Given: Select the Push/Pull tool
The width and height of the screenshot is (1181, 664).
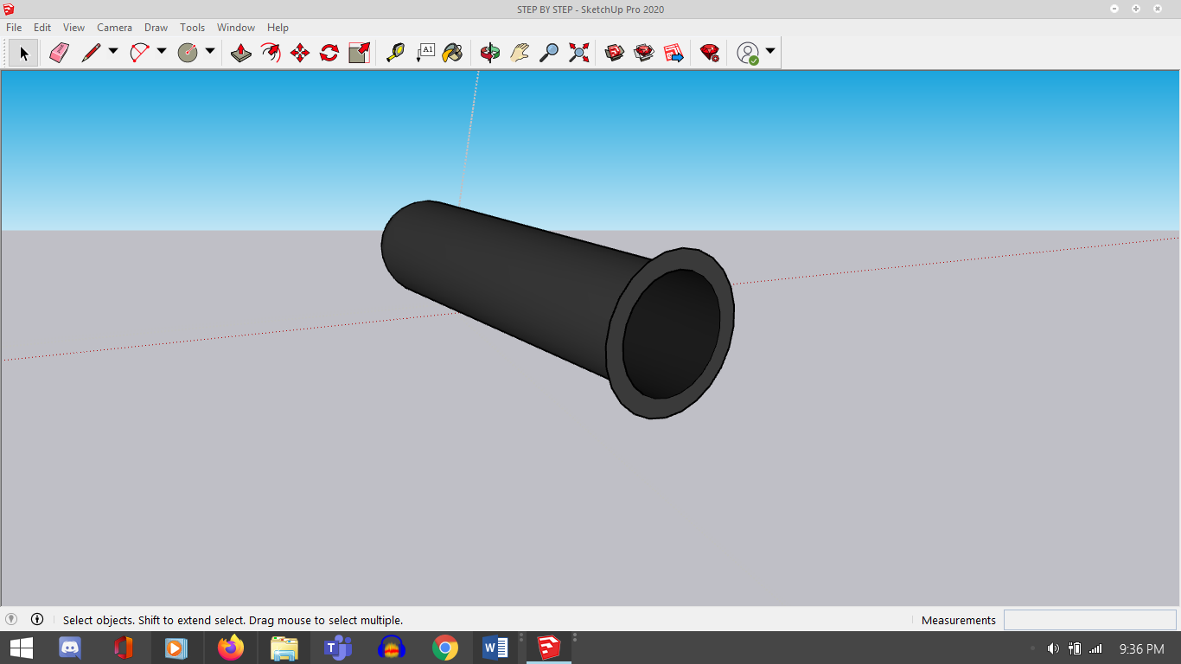Looking at the screenshot, I should [x=241, y=53].
